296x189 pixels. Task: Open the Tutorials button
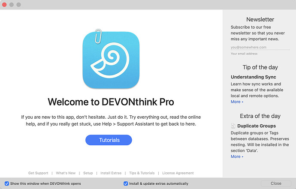pyautogui.click(x=109, y=140)
